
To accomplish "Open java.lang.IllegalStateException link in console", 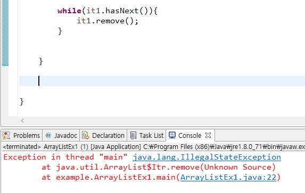I will pos(207,157).
